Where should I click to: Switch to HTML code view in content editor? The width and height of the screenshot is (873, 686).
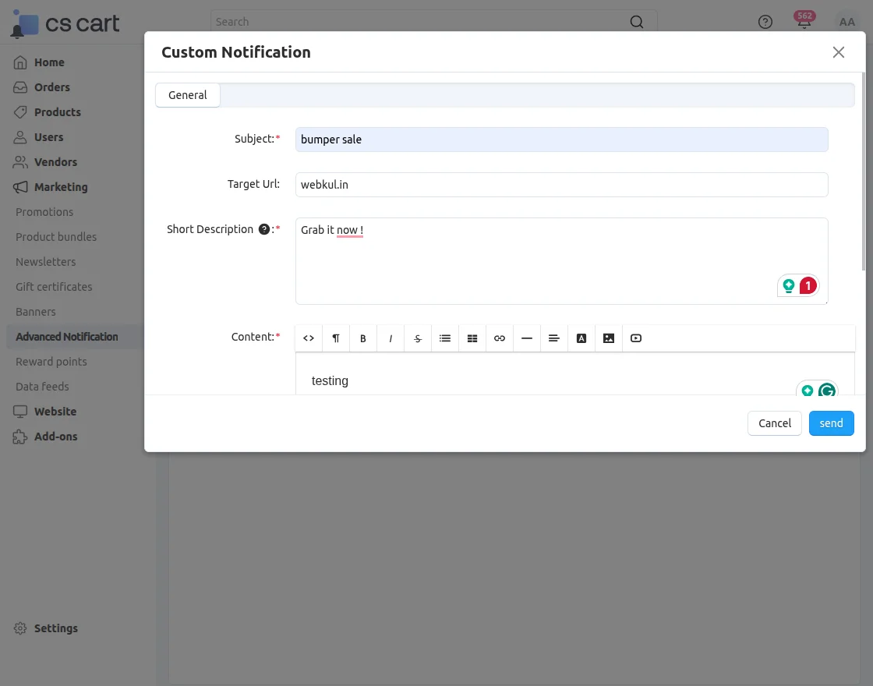pyautogui.click(x=308, y=338)
